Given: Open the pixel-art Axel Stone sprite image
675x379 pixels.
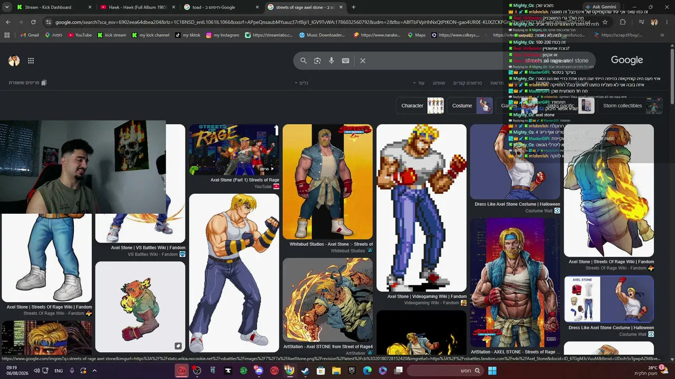Looking at the screenshot, I should (x=421, y=207).
